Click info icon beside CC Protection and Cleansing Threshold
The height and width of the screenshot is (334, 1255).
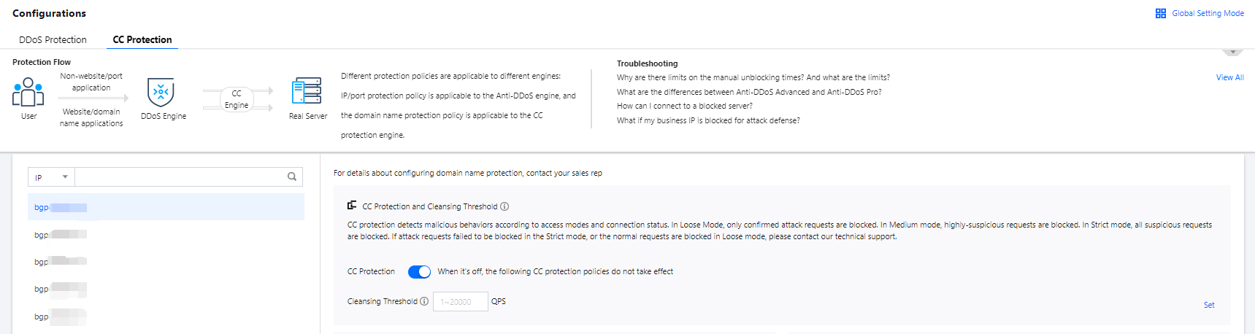pyautogui.click(x=504, y=206)
